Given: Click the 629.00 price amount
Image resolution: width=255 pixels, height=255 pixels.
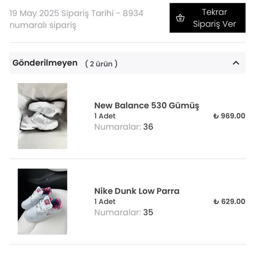Looking at the screenshot, I should pos(233,202).
